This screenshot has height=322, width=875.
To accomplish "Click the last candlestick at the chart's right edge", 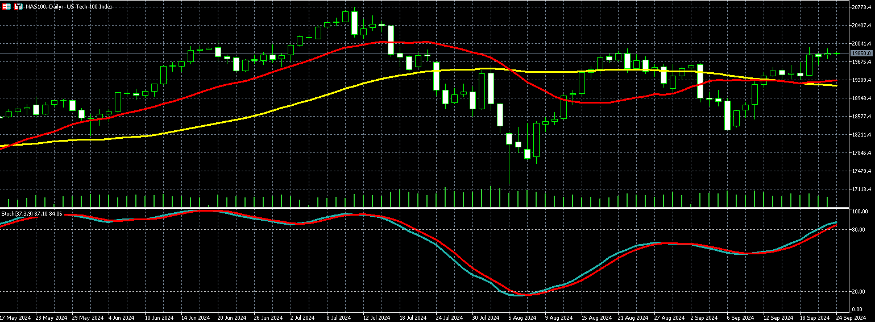I will tap(836, 53).
